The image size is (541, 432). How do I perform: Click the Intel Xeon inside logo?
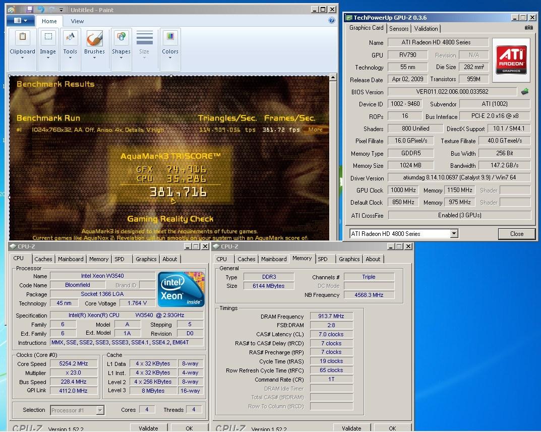tap(181, 289)
